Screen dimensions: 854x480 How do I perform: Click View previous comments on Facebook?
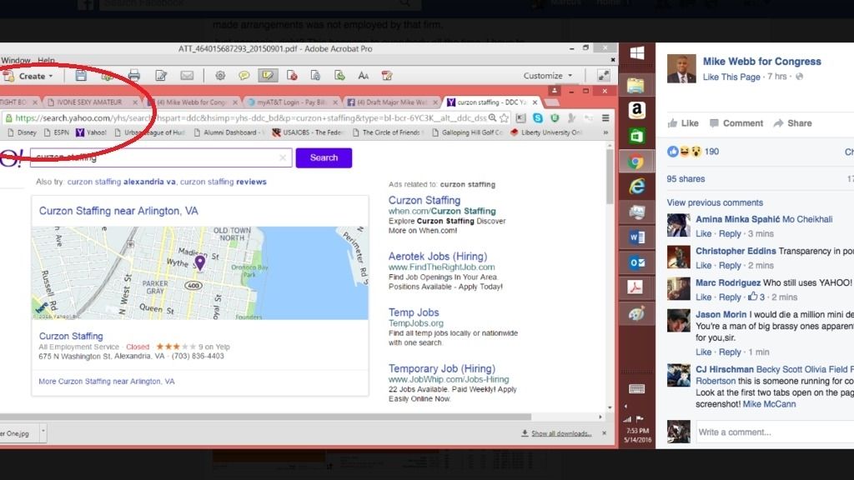(715, 202)
